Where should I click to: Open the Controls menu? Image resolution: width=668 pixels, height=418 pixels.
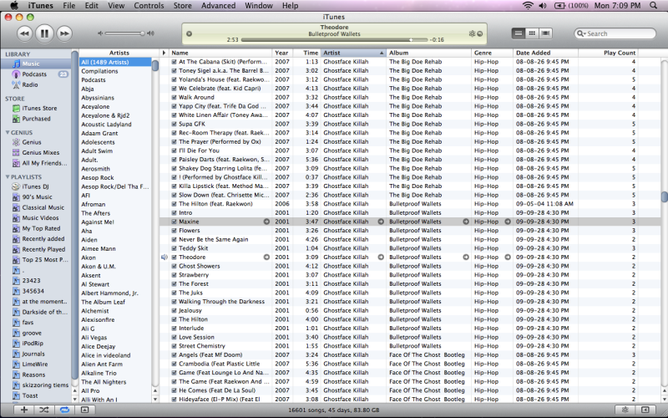click(x=149, y=6)
